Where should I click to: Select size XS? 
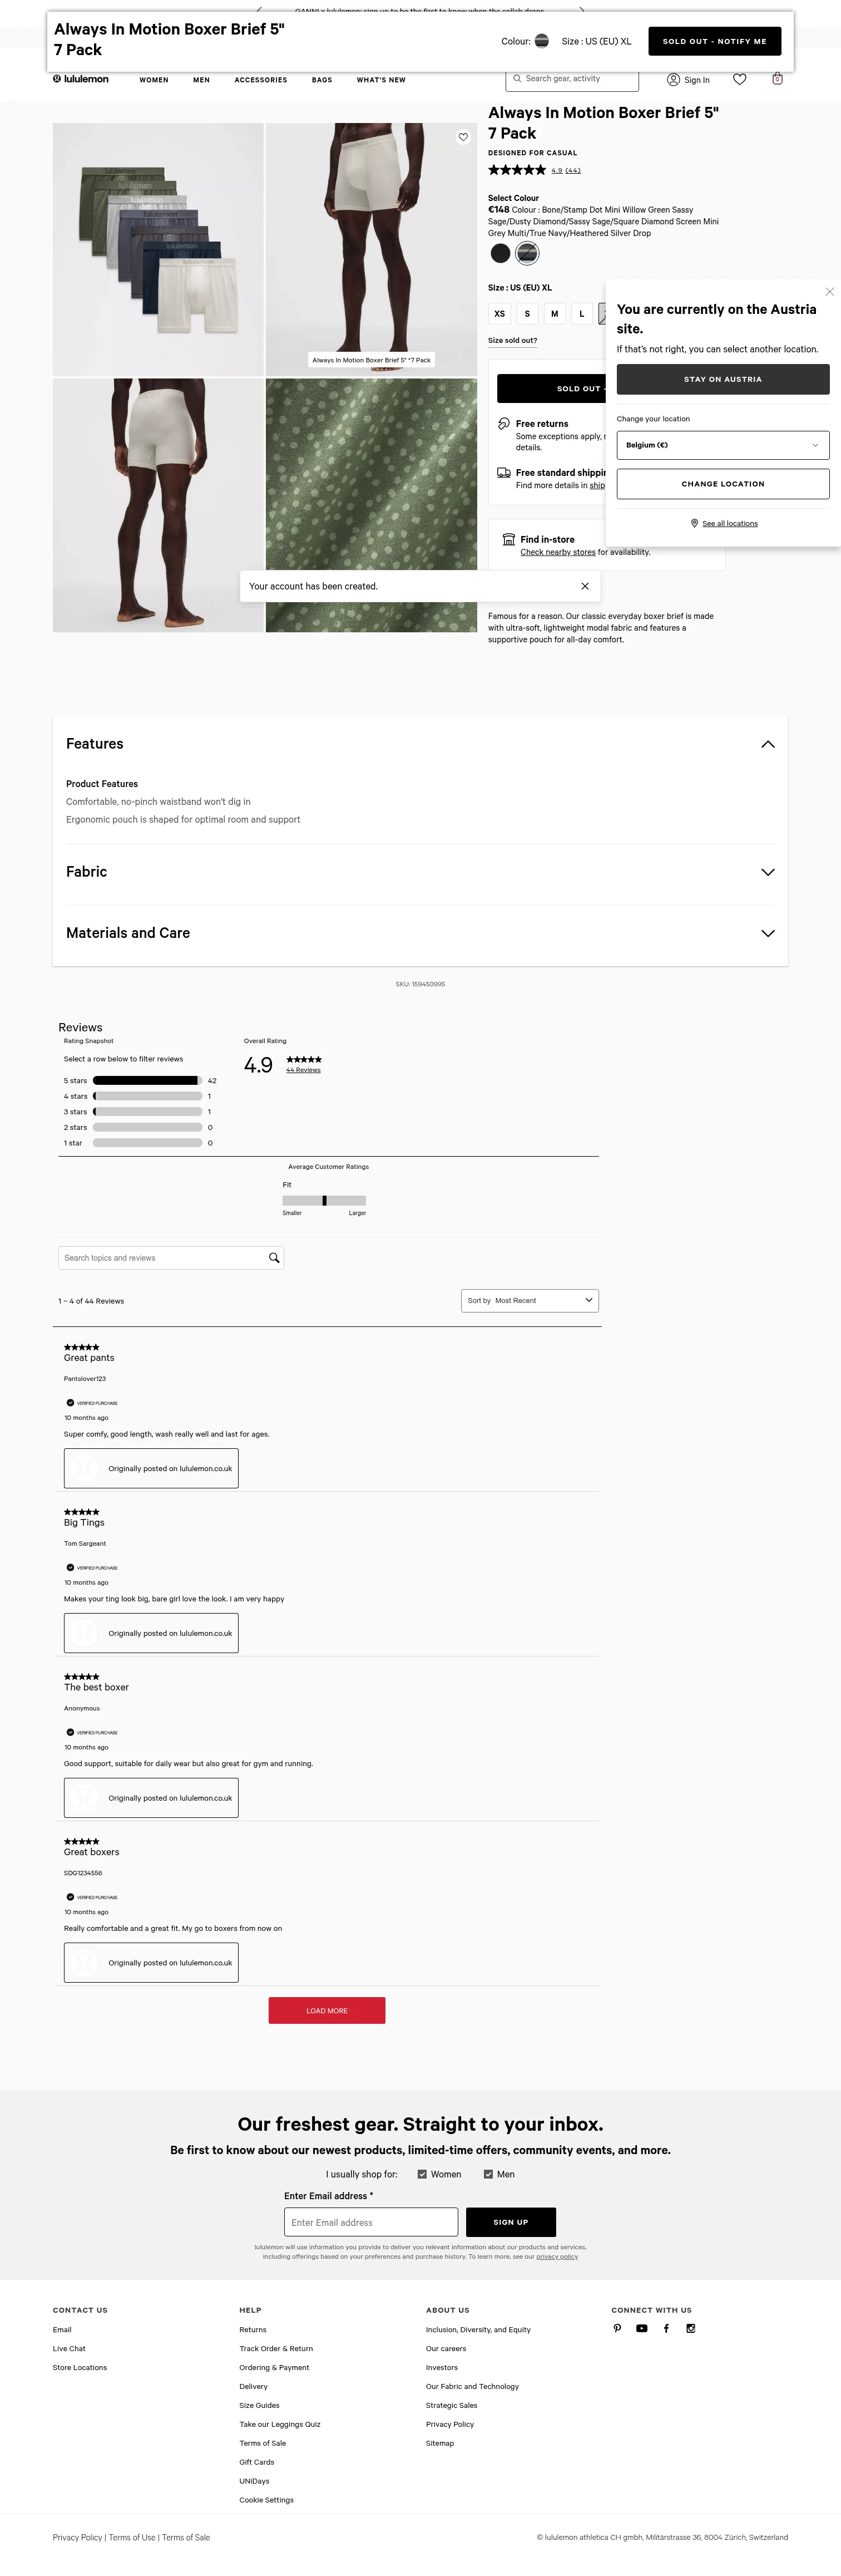coord(499,314)
